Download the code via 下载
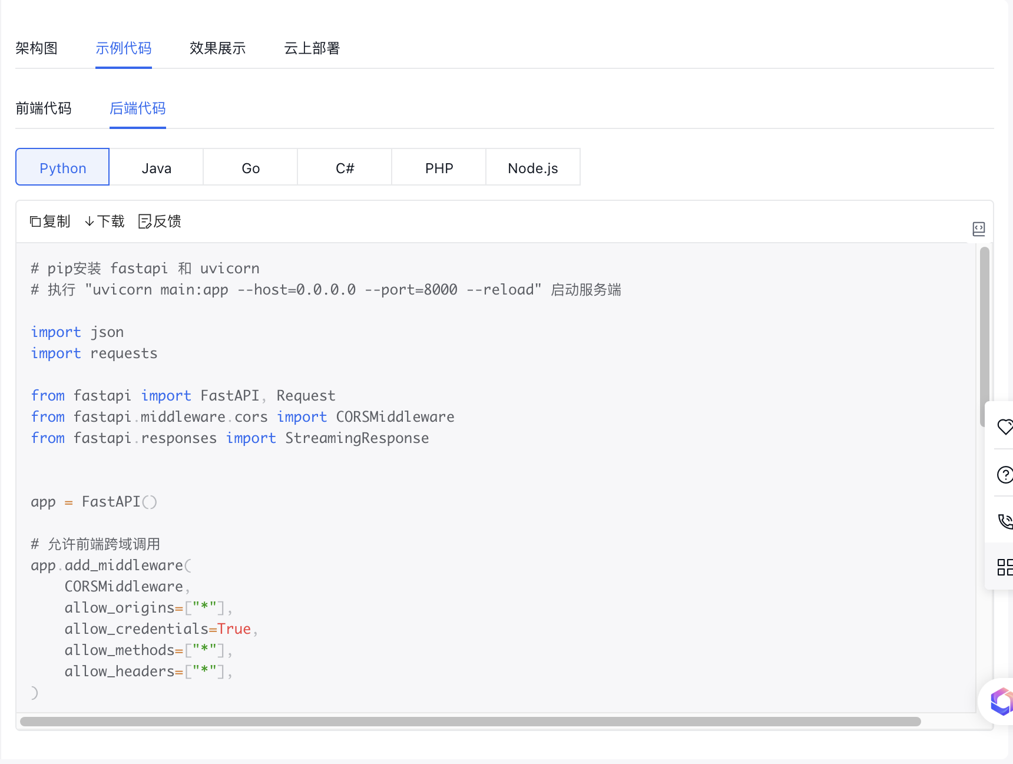 [104, 221]
